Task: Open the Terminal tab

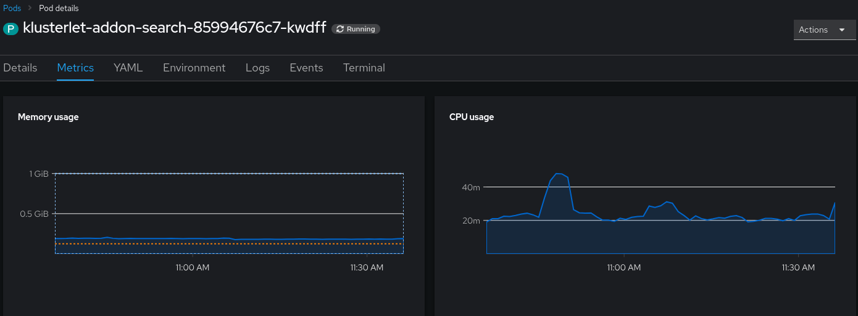Action: 364,68
